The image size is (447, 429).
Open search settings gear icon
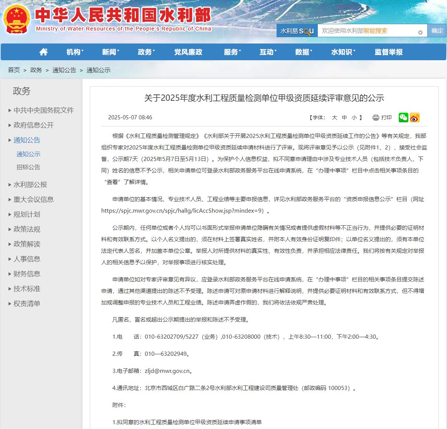[420, 32]
